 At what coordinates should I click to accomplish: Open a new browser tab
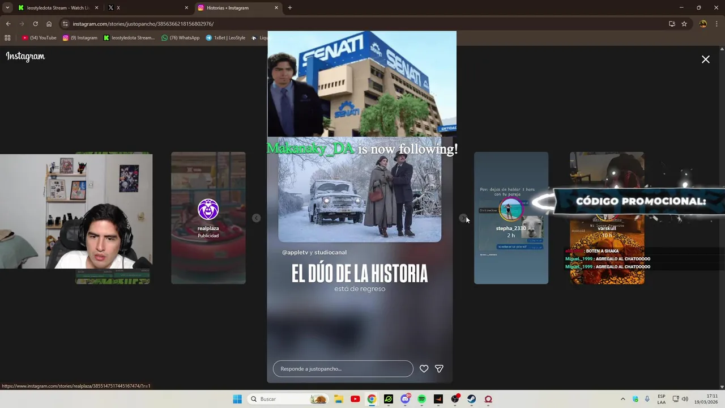[x=290, y=8]
